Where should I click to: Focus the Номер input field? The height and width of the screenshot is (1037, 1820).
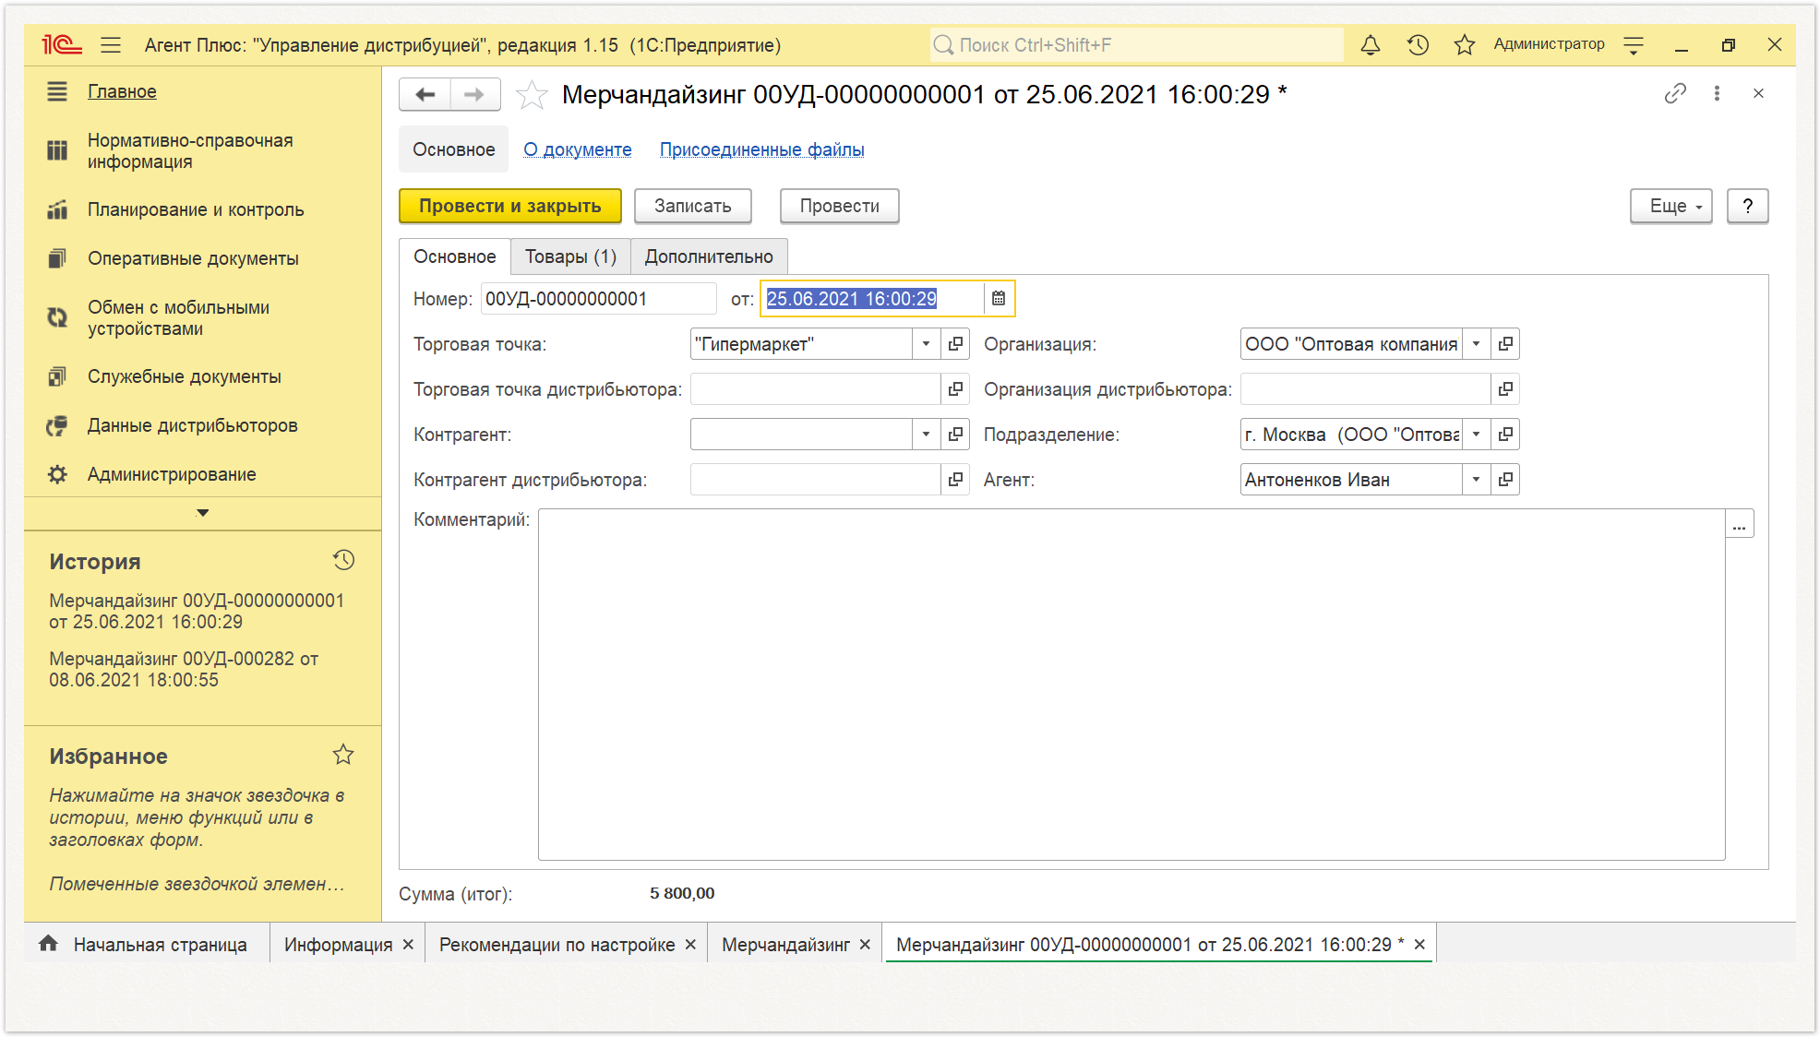click(598, 298)
